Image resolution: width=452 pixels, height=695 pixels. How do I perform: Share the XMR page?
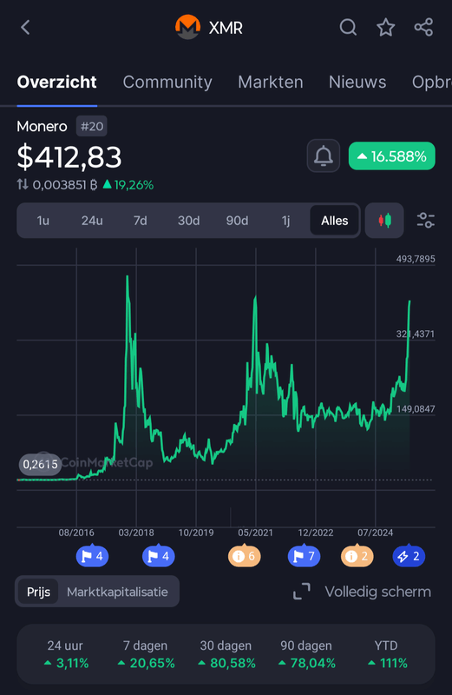pos(423,28)
